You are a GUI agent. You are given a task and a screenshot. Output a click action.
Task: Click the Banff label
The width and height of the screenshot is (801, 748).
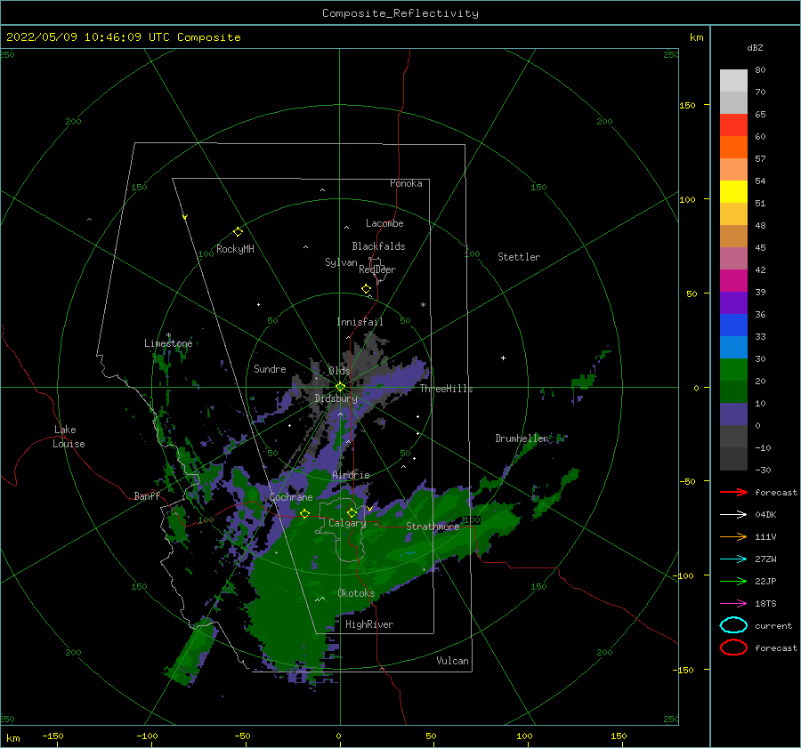[x=147, y=496]
